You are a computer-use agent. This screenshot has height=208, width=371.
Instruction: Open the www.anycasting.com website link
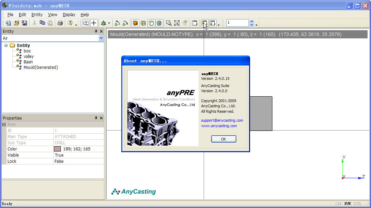click(x=219, y=126)
